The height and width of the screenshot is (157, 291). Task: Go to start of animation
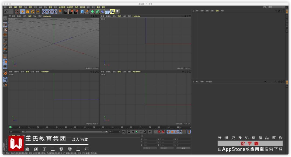pos(124,132)
